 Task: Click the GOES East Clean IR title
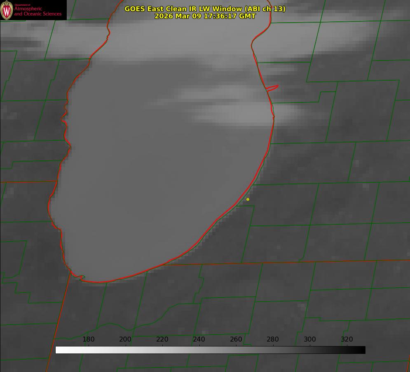(x=205, y=9)
